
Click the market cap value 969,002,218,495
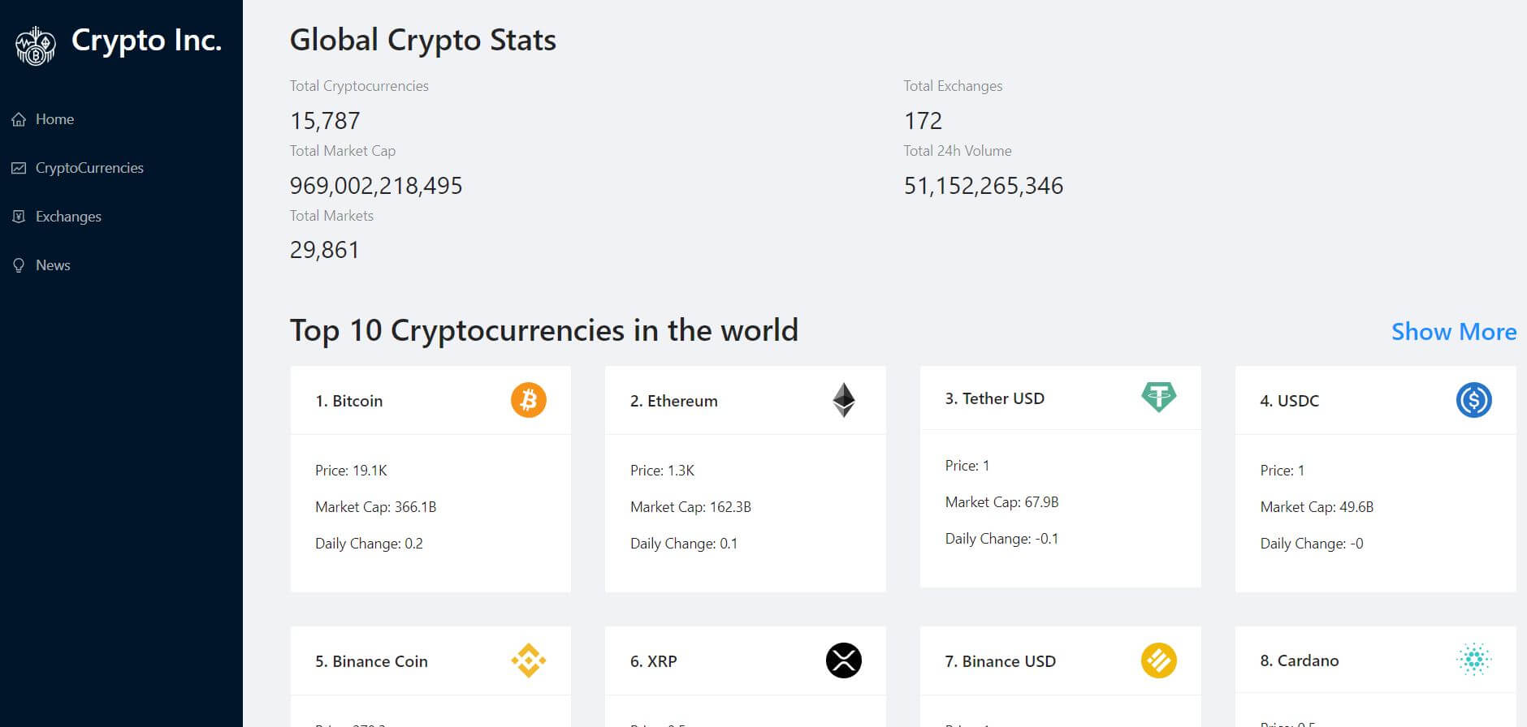pyautogui.click(x=376, y=186)
